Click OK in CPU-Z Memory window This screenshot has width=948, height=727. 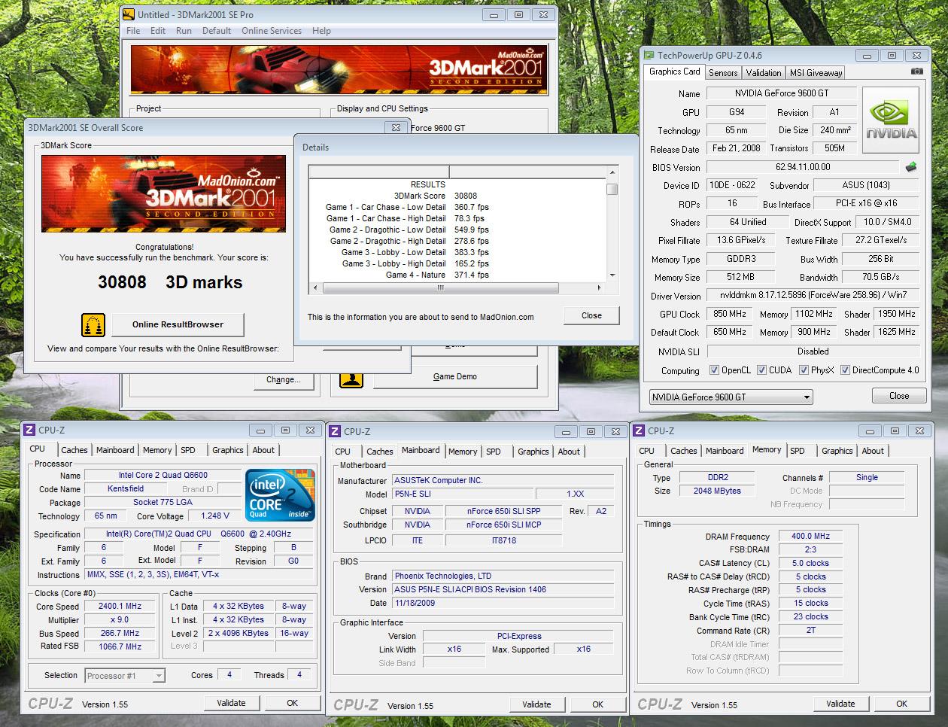pos(902,704)
